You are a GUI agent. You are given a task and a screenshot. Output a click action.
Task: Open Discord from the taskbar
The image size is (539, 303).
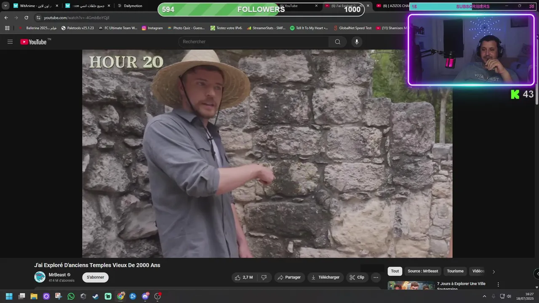click(x=145, y=296)
